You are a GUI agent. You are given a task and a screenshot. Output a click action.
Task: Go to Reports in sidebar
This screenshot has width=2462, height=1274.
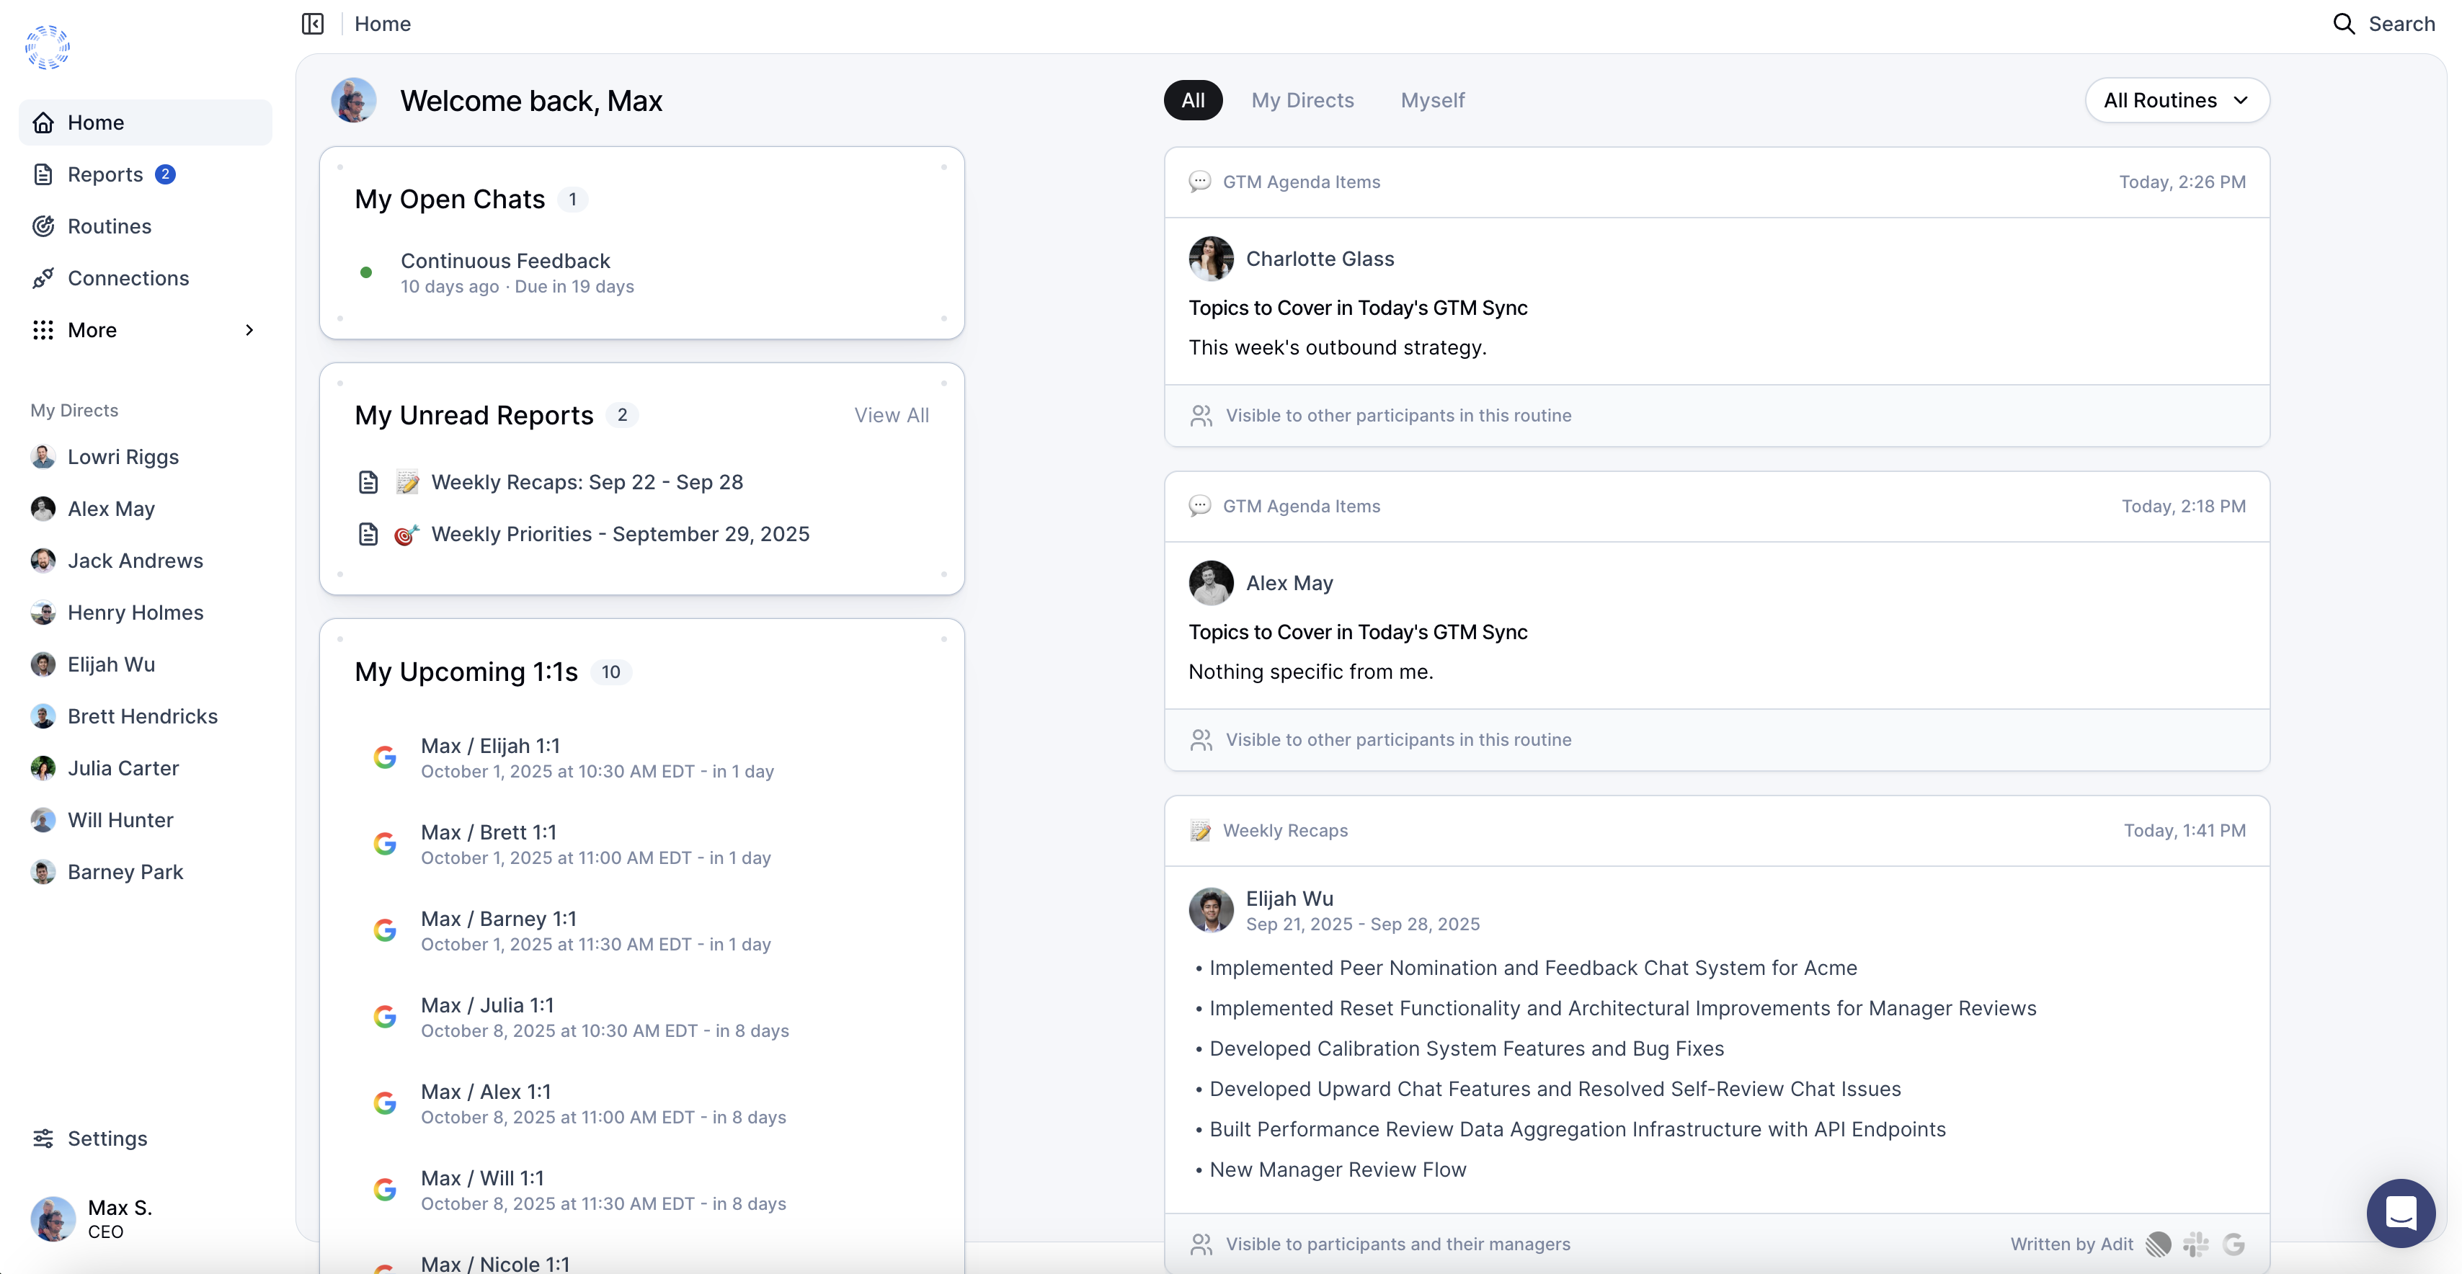click(x=105, y=175)
